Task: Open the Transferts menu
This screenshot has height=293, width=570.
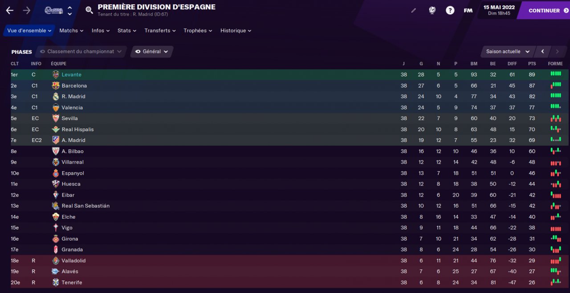Action: [x=160, y=31]
